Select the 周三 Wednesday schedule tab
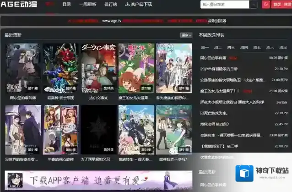Screen dimensions: 292x192 click(231, 47)
